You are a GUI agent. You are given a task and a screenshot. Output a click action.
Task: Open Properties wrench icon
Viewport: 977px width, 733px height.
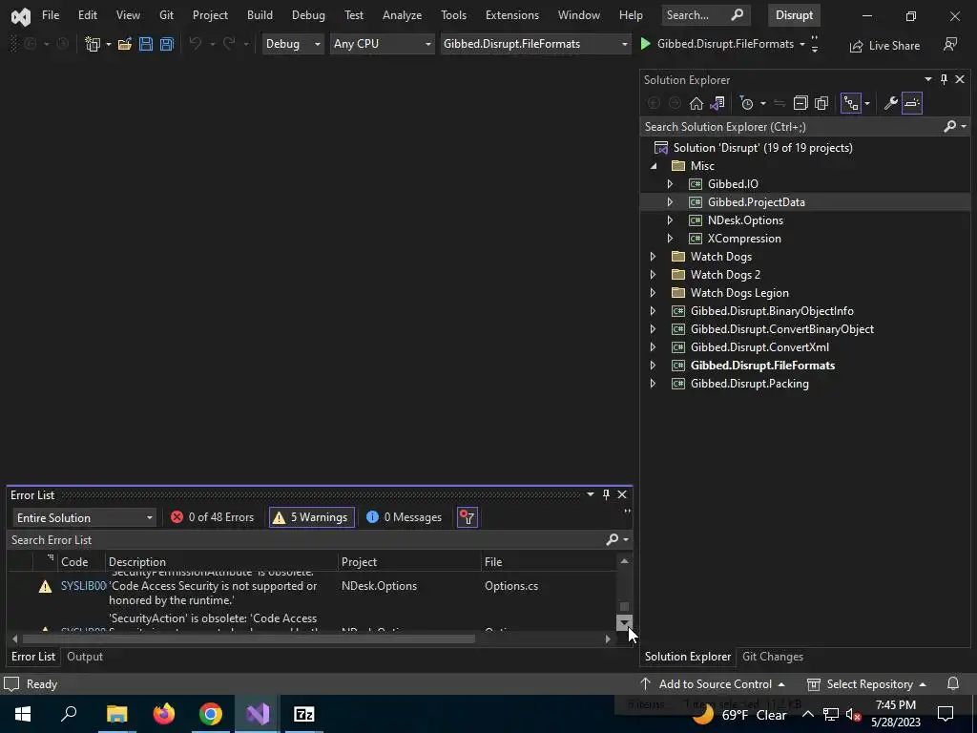tap(891, 103)
